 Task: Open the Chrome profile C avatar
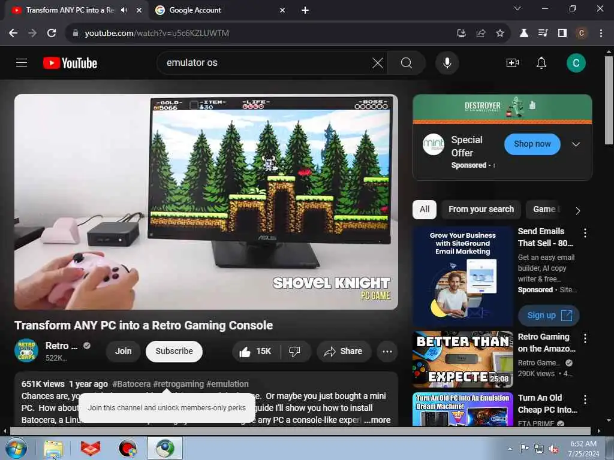tap(582, 34)
